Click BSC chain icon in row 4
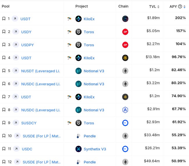 coord(125,58)
